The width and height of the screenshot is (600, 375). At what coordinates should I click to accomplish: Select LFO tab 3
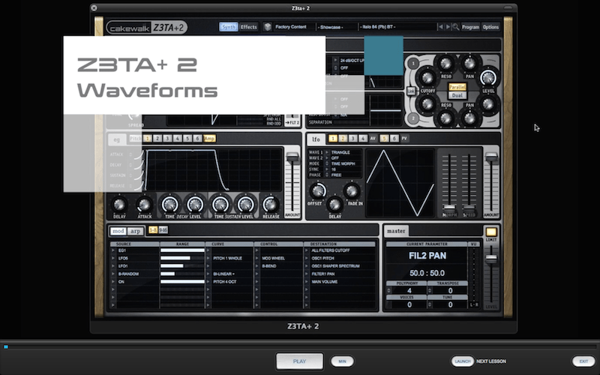352,138
